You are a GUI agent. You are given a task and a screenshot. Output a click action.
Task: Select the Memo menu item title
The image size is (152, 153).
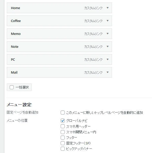tap(16, 34)
